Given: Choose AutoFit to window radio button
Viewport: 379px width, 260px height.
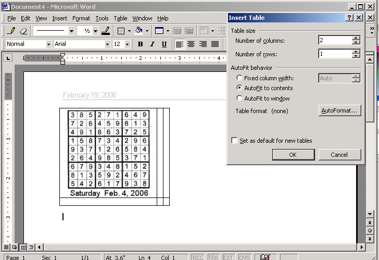Looking at the screenshot, I should [x=239, y=98].
